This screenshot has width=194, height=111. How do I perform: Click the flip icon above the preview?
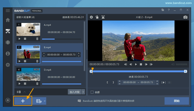click(103, 17)
